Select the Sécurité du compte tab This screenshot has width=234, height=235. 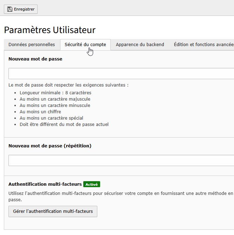tap(85, 45)
